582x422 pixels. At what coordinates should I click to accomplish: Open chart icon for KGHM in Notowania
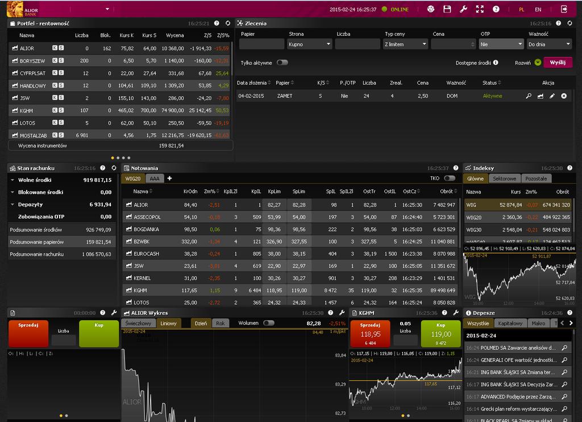pos(129,290)
